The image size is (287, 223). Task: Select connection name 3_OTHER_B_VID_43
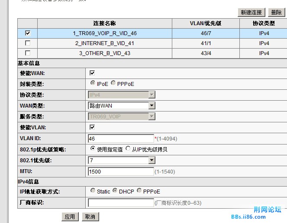pyautogui.click(x=105, y=53)
